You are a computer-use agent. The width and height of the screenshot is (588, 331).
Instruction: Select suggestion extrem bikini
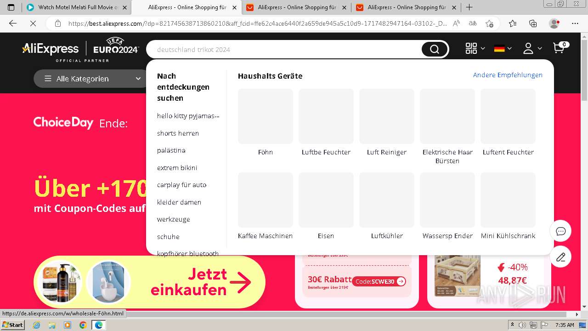[x=177, y=168]
